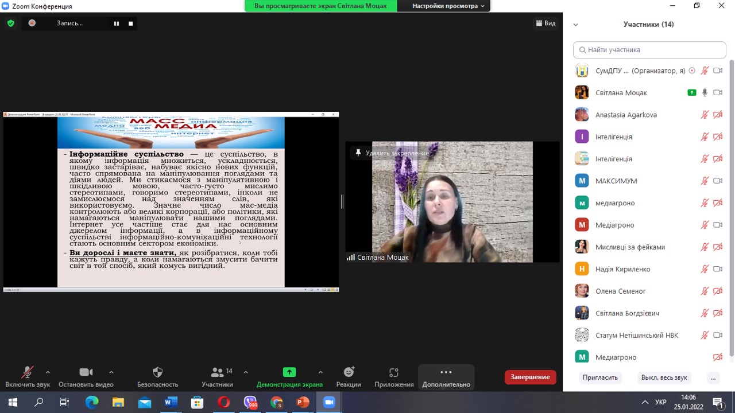Image resolution: width=735 pixels, height=413 pixels.
Task: Toggle camera with Остановить видео
Action: point(86,377)
